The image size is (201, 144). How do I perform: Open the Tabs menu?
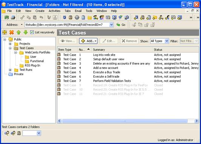(68, 11)
